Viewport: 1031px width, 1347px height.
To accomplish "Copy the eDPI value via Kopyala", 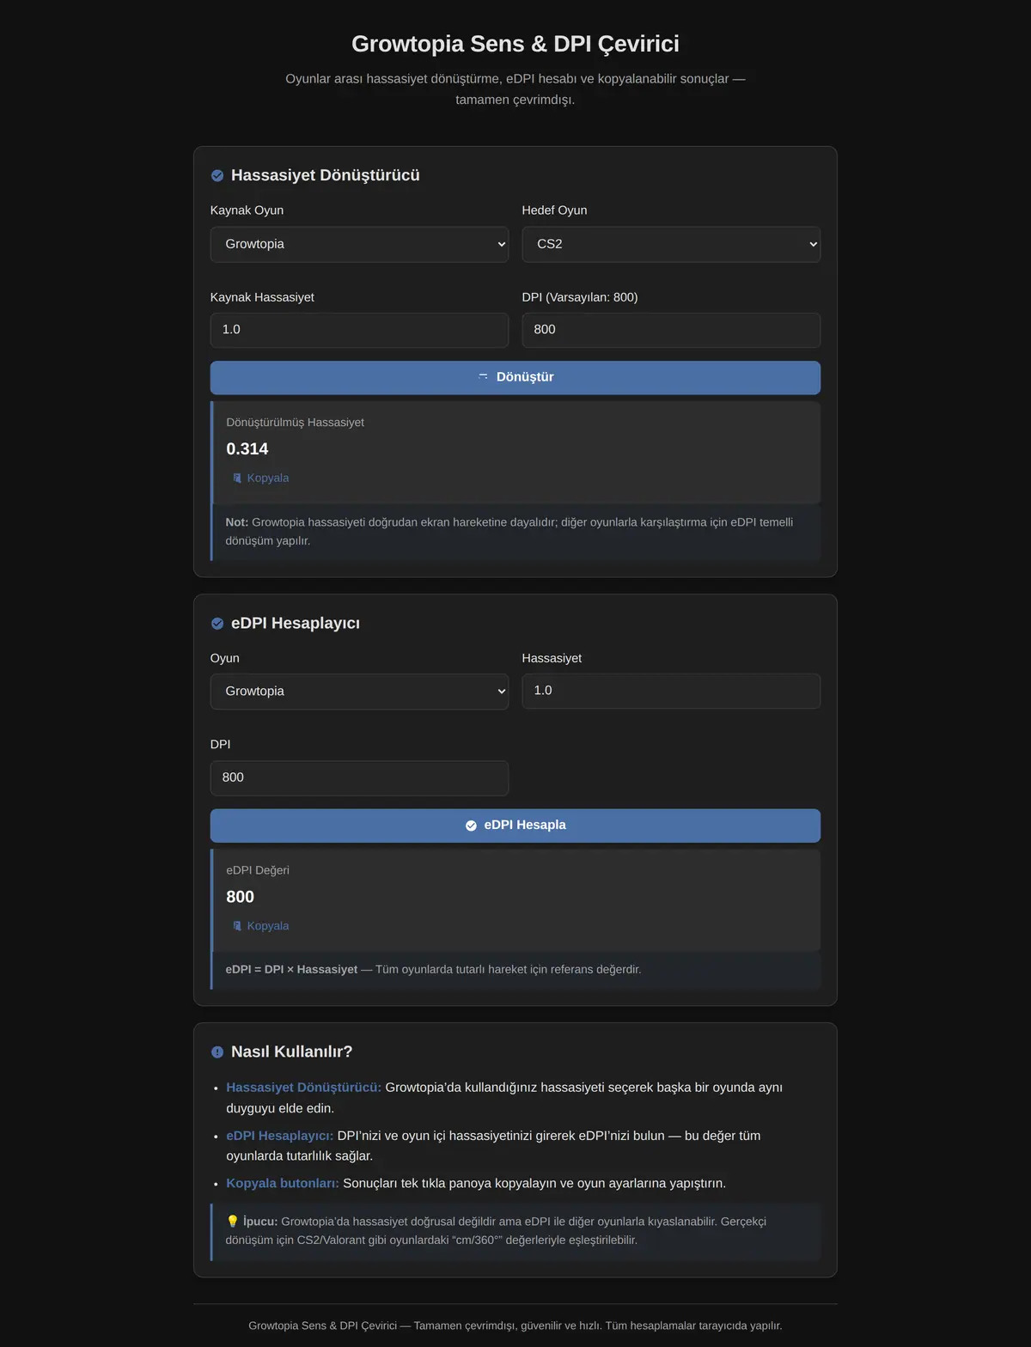I will tap(260, 926).
